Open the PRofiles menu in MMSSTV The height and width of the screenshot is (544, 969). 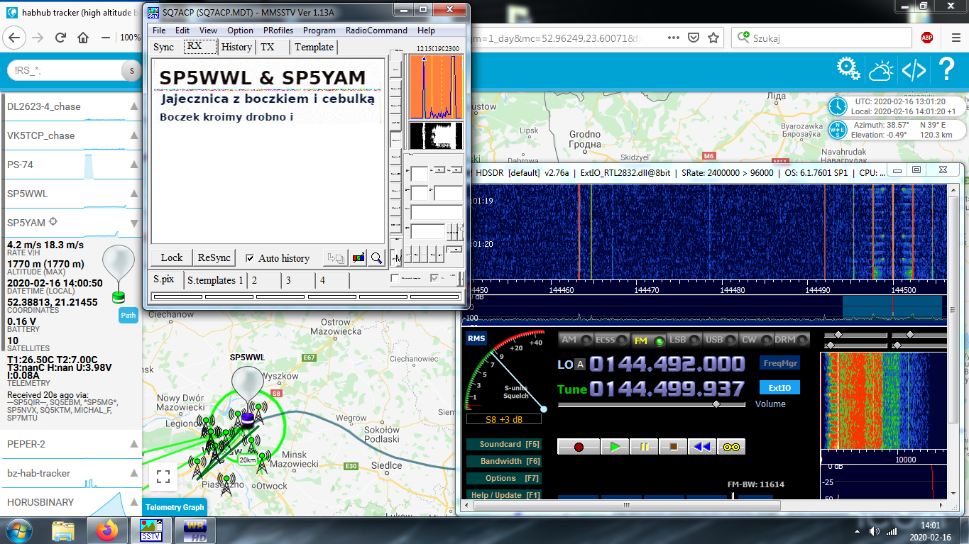[x=278, y=30]
